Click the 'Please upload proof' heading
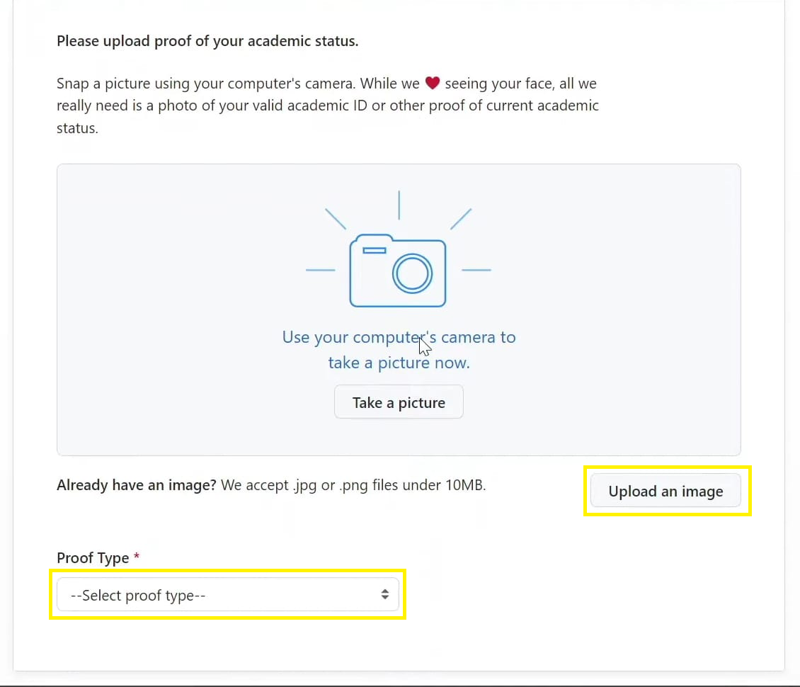 [207, 41]
